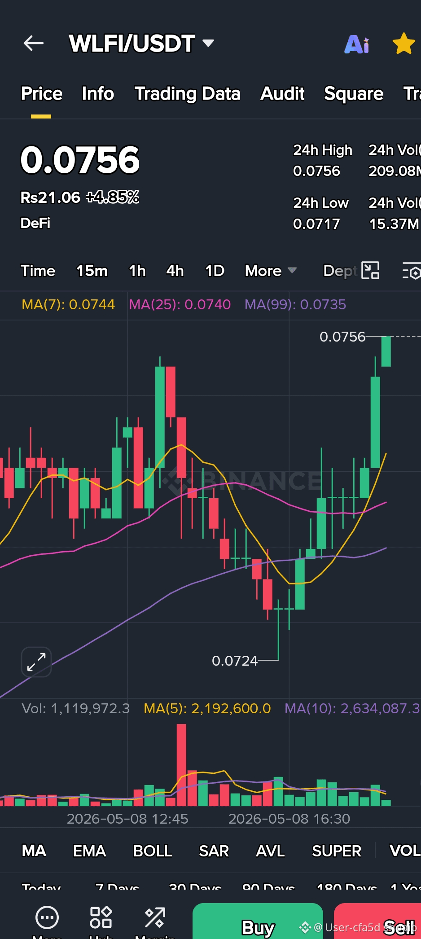
Task: Click the 24h Low value 0.0717
Action: [316, 224]
